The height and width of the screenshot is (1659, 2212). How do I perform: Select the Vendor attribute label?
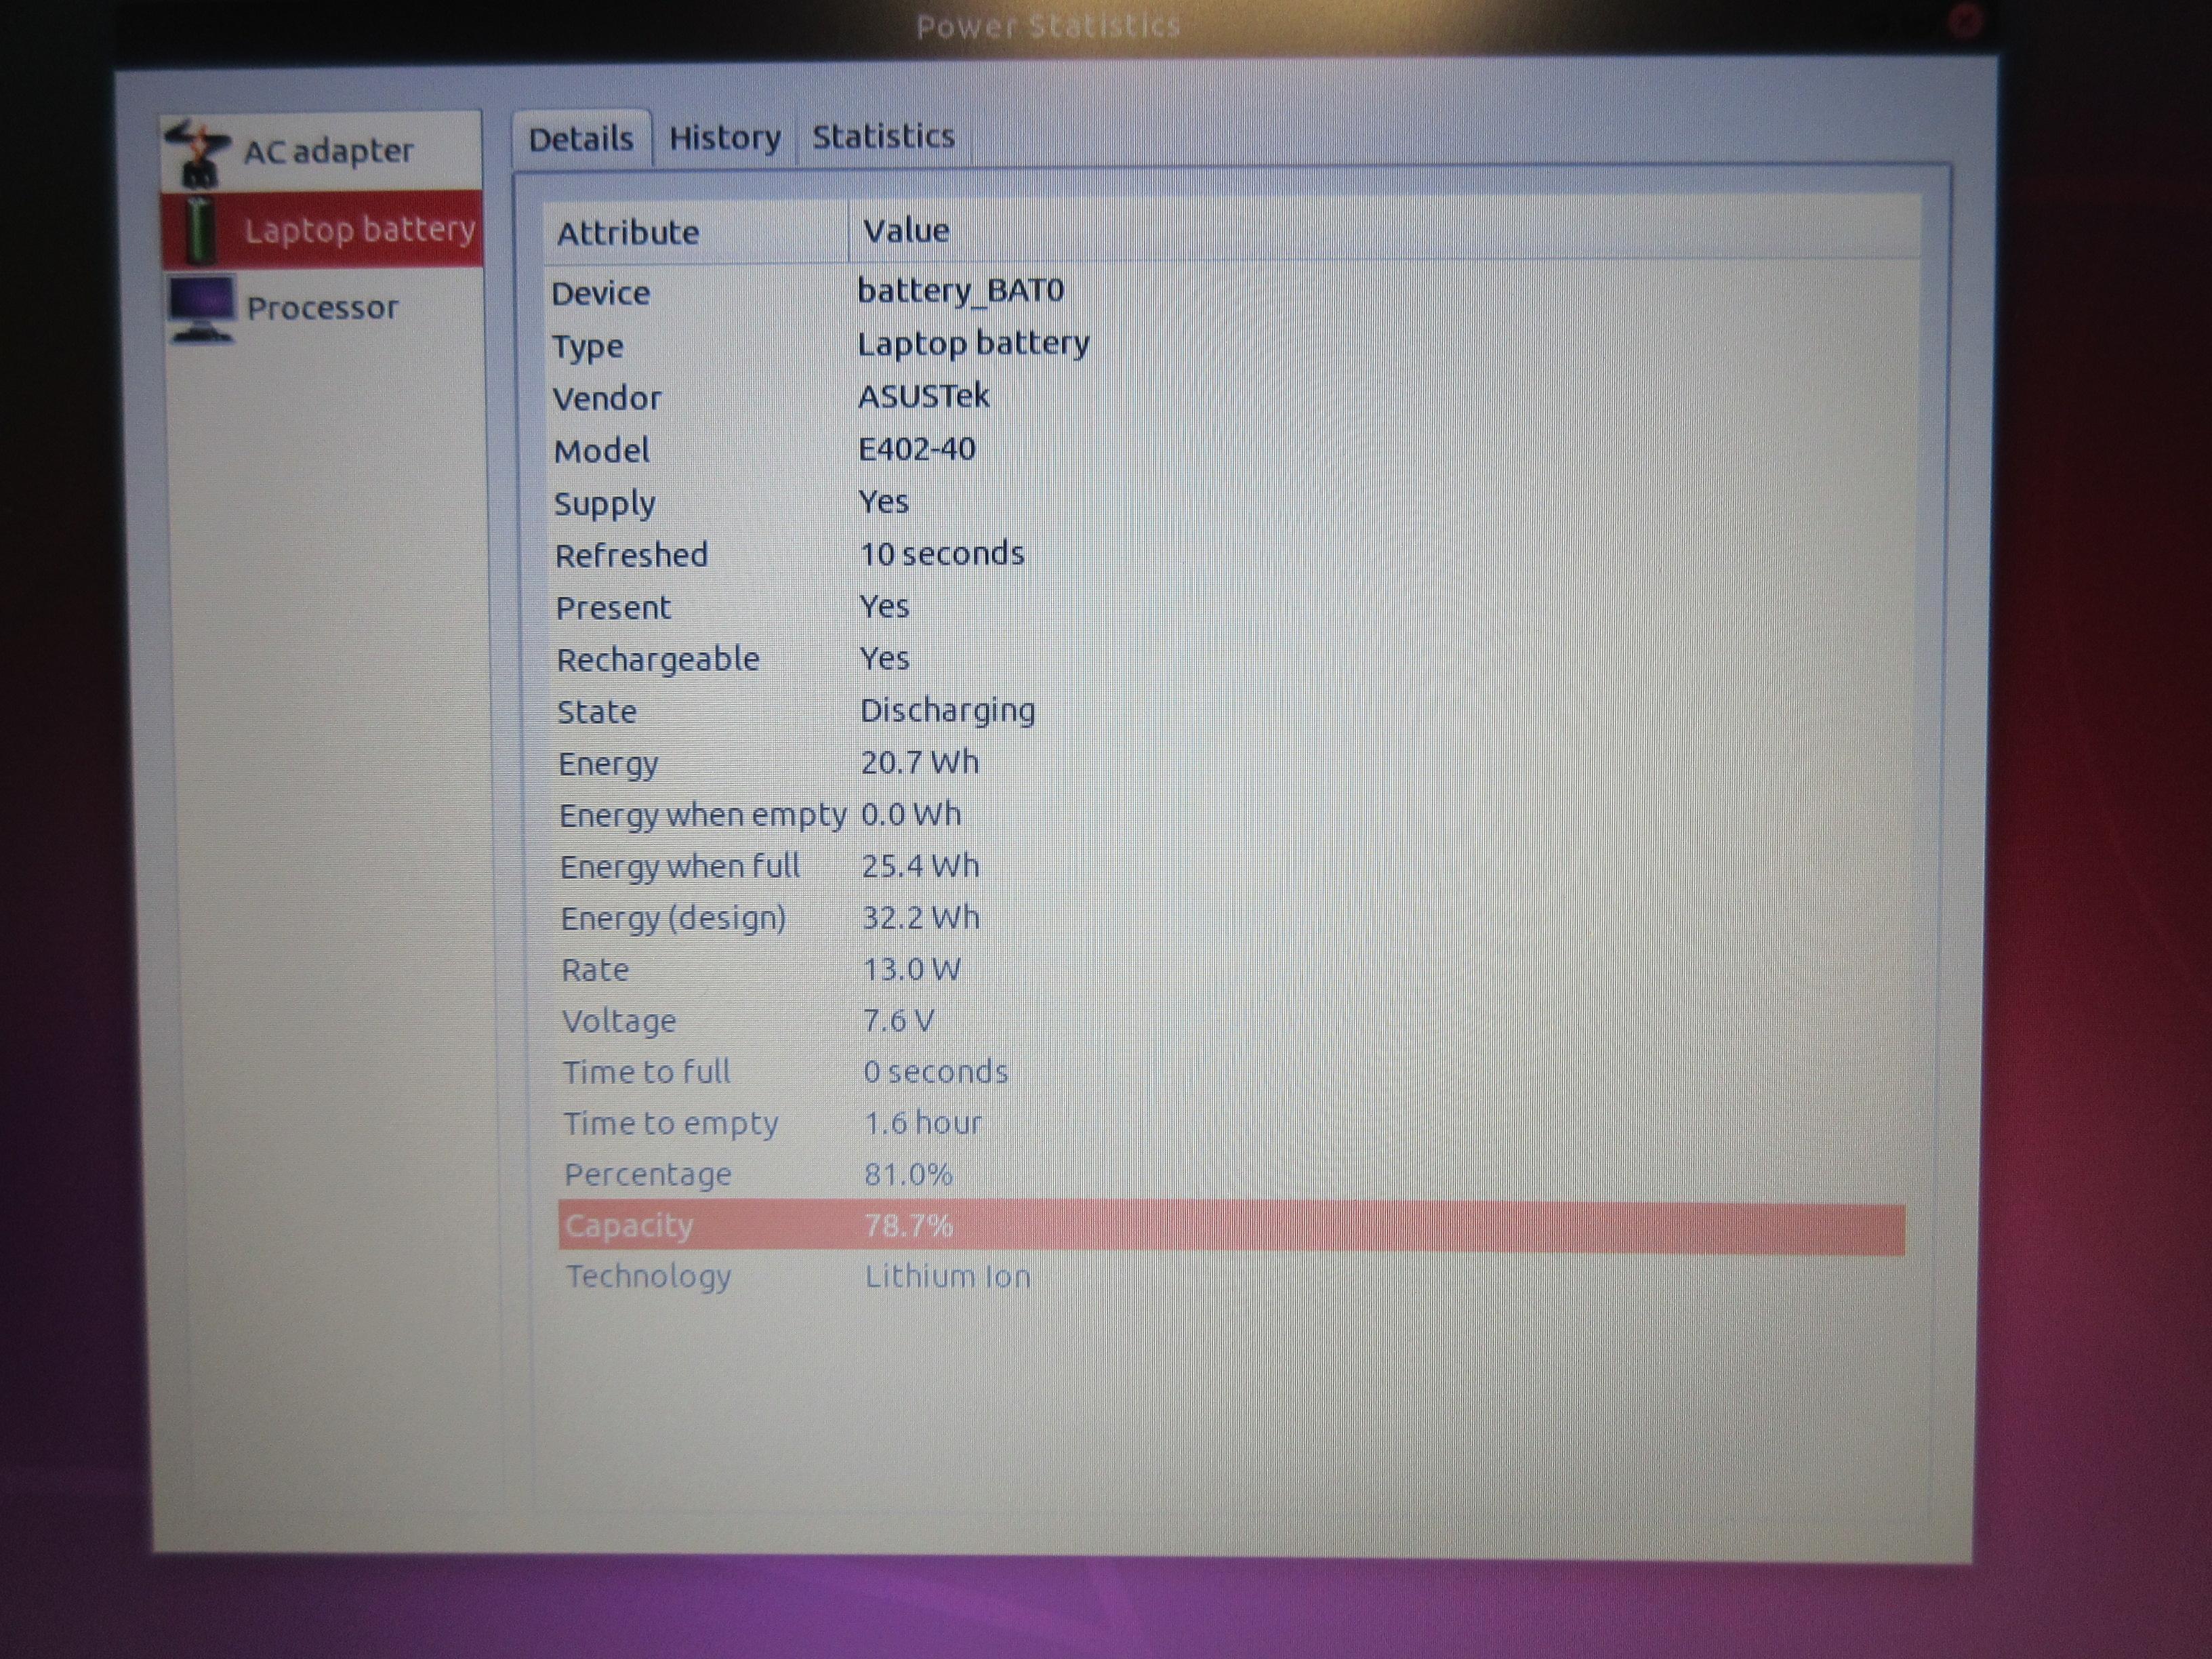tap(607, 399)
